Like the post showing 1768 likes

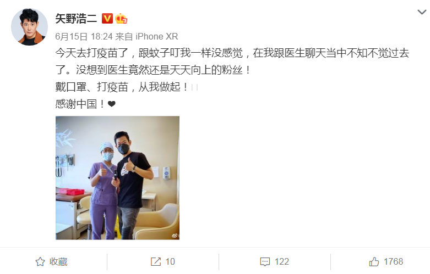(x=393, y=262)
